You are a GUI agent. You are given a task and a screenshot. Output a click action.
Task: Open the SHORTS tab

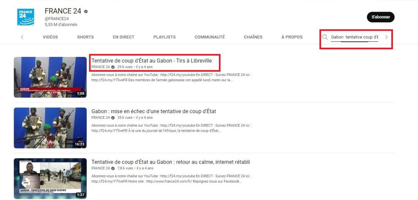click(85, 37)
